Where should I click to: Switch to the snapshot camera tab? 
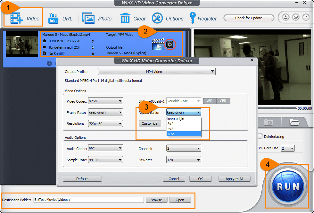coord(269,122)
